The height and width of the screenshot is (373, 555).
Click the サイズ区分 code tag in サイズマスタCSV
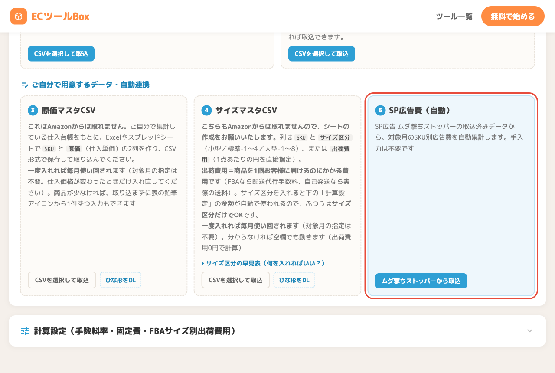point(335,137)
